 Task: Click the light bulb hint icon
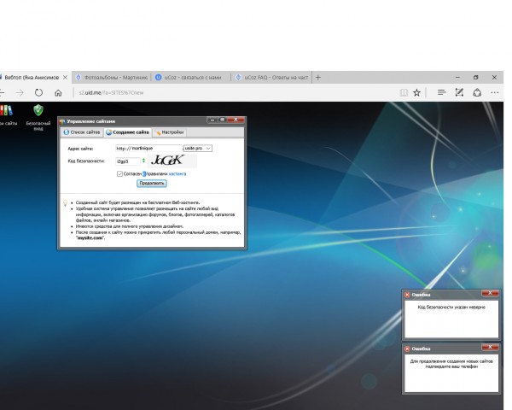pos(66,203)
